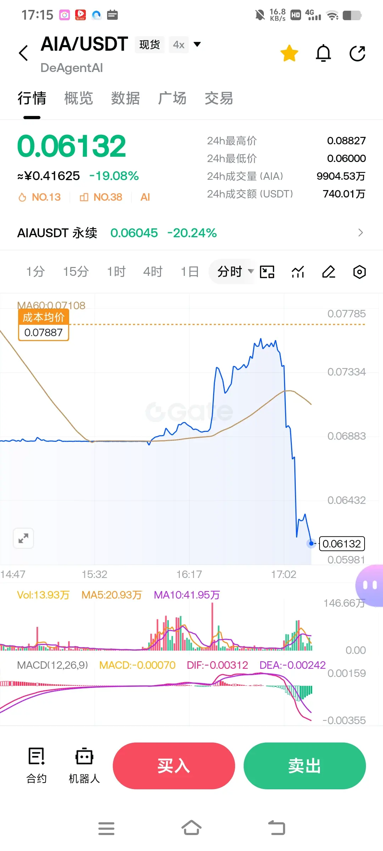Open the 机器人 bot icon
Screen dimensions: 383x851
coord(84,765)
